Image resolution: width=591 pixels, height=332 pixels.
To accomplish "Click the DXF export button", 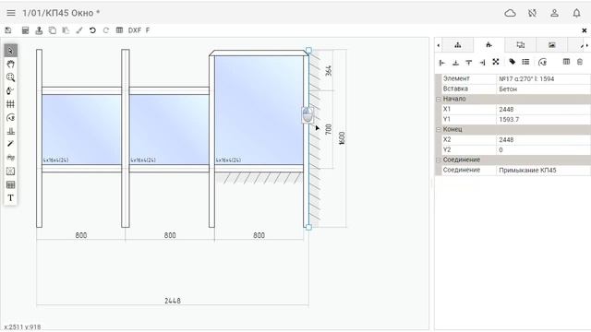I will (x=135, y=30).
